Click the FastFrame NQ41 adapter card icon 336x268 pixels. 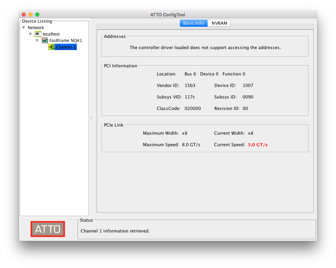[45, 40]
